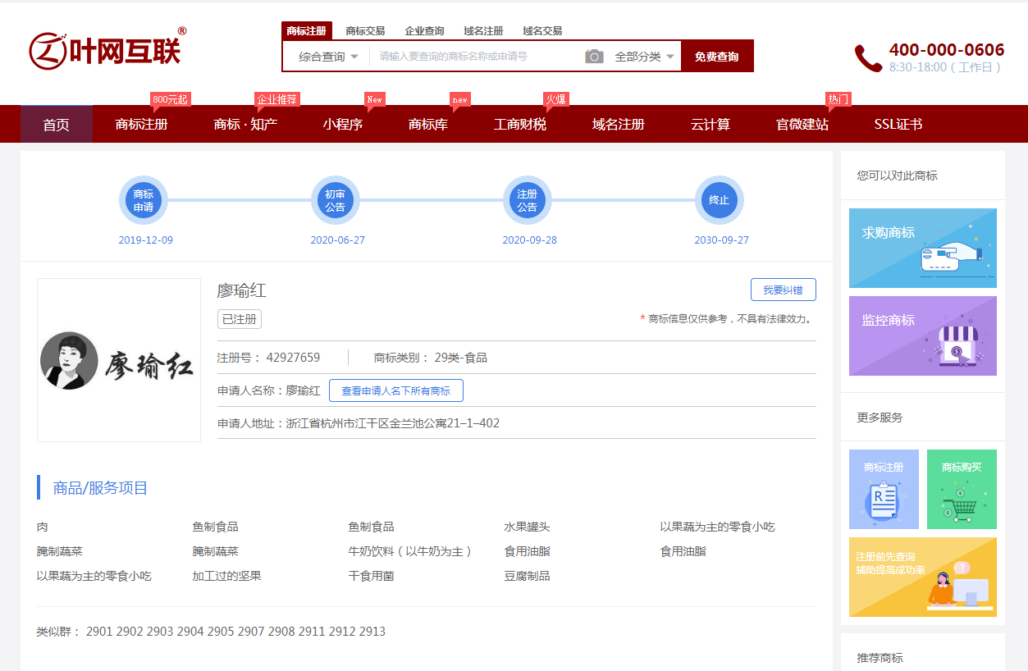
Task: Click the 商标购买 shopping cart tile
Action: (x=961, y=489)
